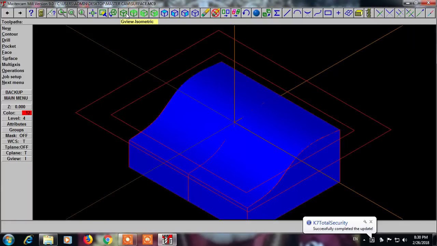The width and height of the screenshot is (437, 246).
Task: Select Next menu in the Toolpaths list
Action: 13,82
